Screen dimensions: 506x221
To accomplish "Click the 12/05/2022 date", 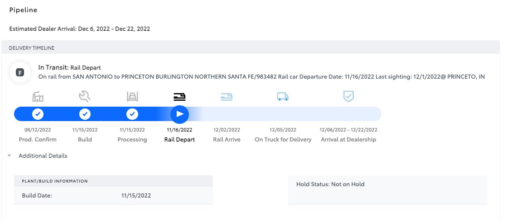I will (283, 130).
